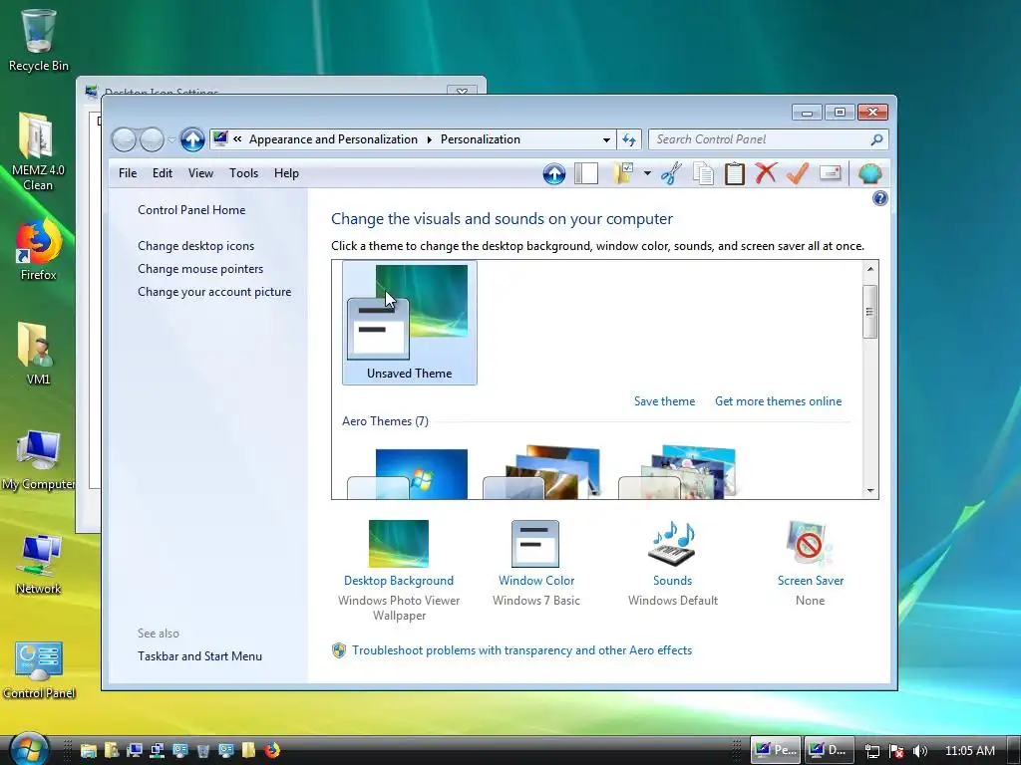This screenshot has width=1021, height=765.
Task: Click the orange checkmark Properties icon
Action: pos(798,173)
